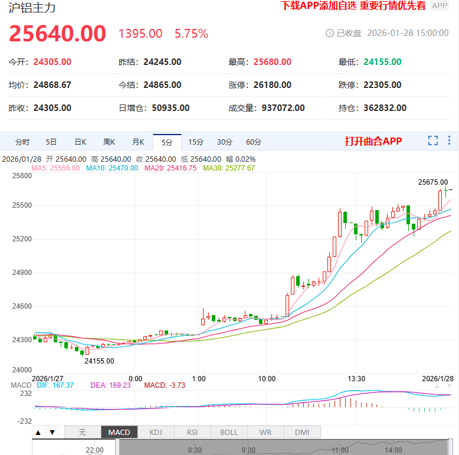This screenshot has height=455, width=459.
Task: Select the DMI indicator tab
Action: click(302, 432)
